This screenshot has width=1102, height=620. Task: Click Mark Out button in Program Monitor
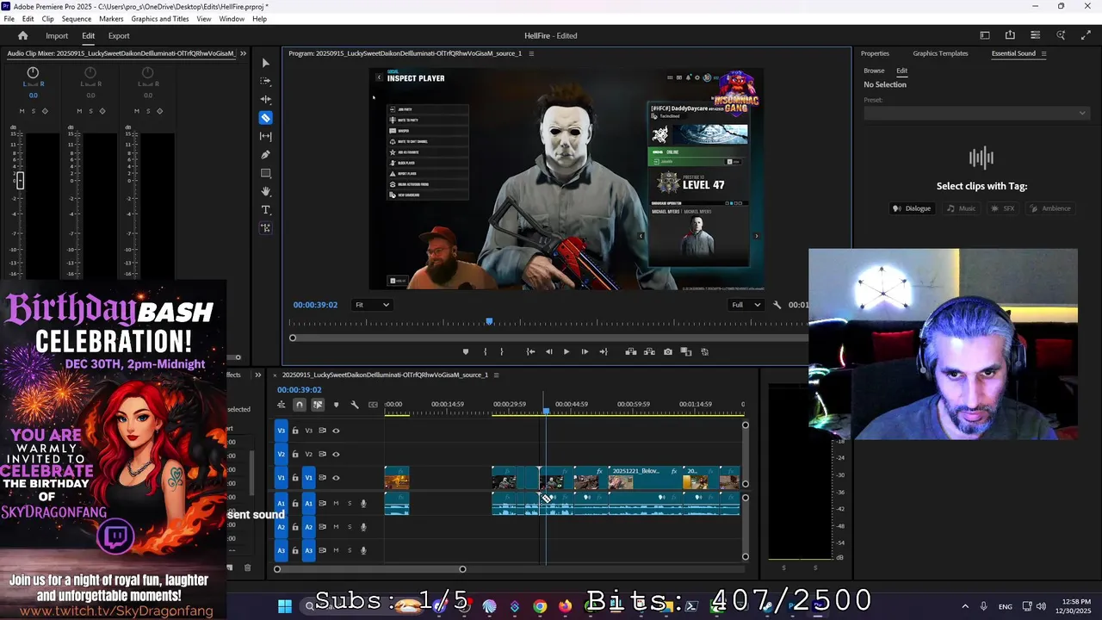pyautogui.click(x=501, y=351)
